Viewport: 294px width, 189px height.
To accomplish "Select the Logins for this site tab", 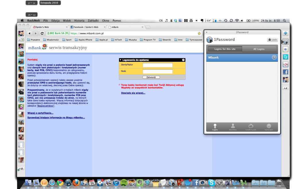I will coord(225,49).
